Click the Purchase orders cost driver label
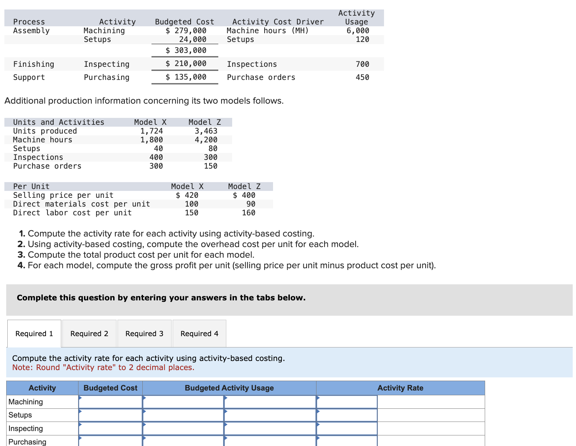576x446 pixels. pos(261,77)
